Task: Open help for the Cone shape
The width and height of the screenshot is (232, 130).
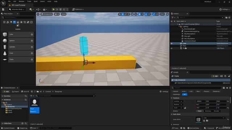Action: coord(32,53)
